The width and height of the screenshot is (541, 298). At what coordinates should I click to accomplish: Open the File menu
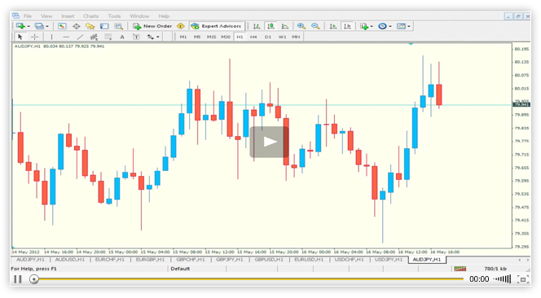tap(28, 16)
